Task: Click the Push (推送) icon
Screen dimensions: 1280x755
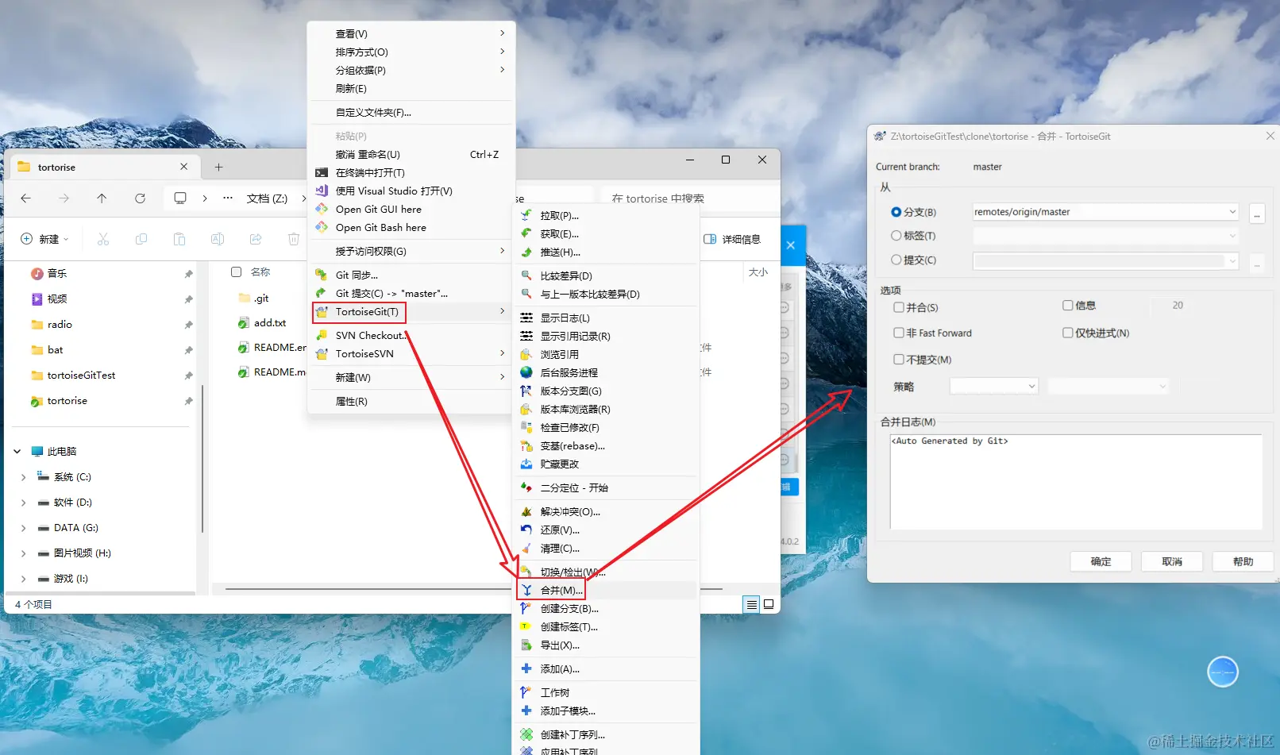Action: click(x=526, y=252)
